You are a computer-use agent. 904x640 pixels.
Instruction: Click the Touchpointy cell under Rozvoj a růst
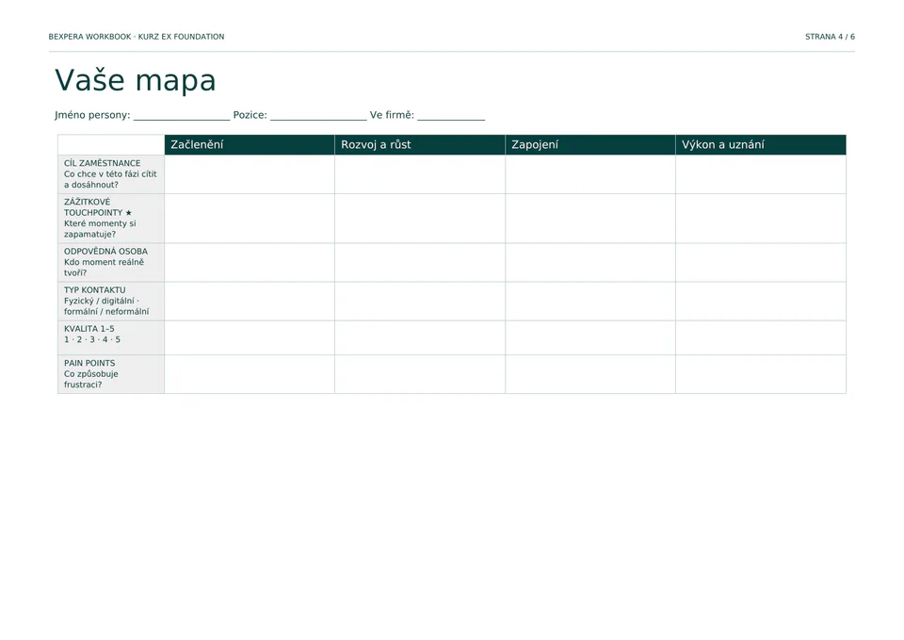click(x=420, y=218)
